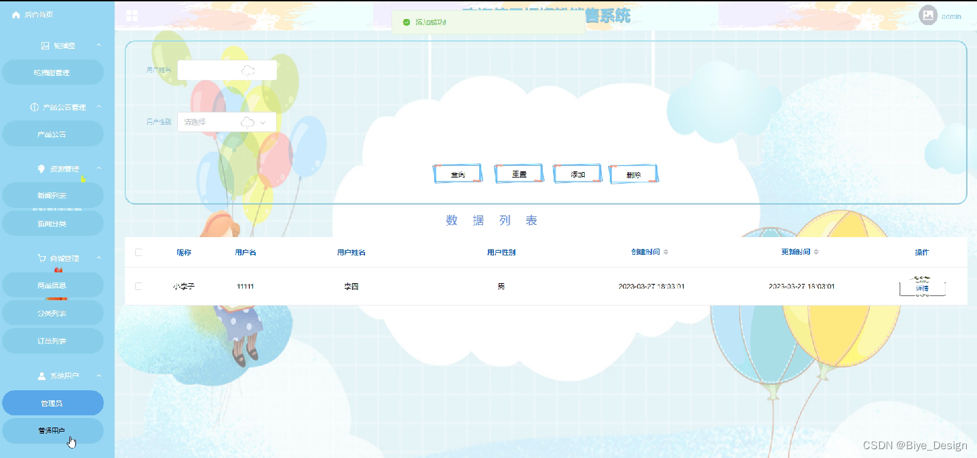Click the 重置 reset button

(x=519, y=174)
